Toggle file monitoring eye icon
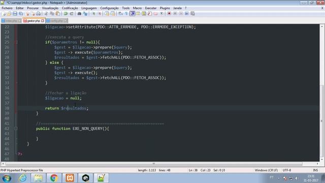Viewport: 325px width, 183px height. pyautogui.click(x=161, y=14)
